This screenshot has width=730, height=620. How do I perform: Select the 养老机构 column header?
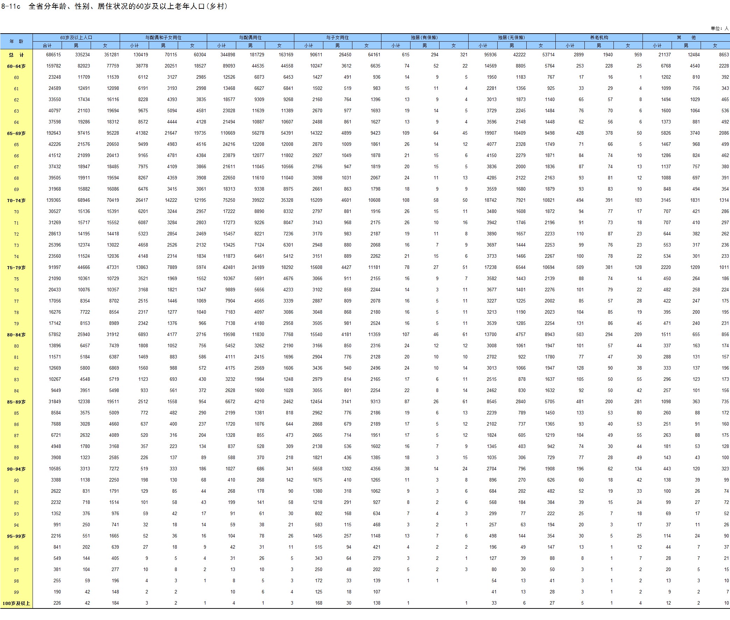(599, 38)
